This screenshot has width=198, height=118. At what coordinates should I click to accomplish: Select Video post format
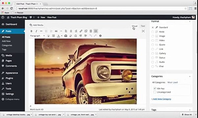pos(153,40)
